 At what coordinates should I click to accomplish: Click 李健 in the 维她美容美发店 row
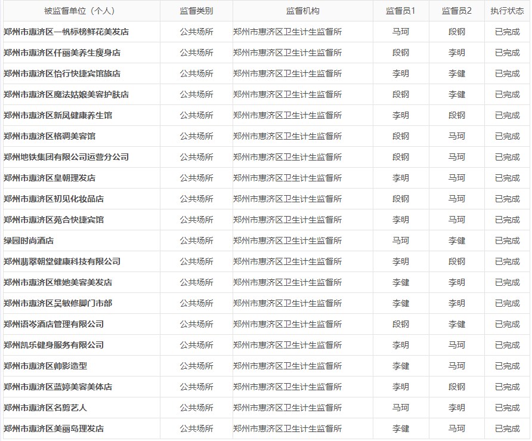(401, 282)
